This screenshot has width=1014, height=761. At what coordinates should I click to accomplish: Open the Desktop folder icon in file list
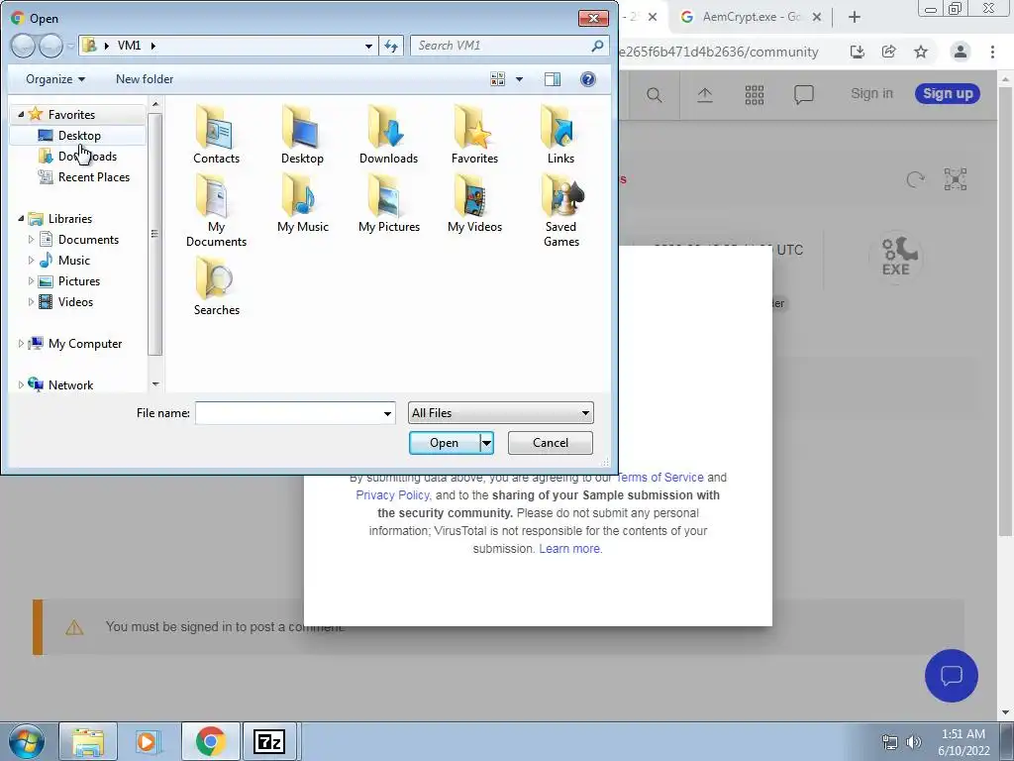click(x=302, y=135)
